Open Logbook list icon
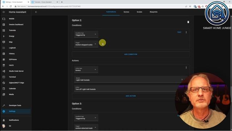The width and height of the screenshot is (232, 131). coord(4,48)
